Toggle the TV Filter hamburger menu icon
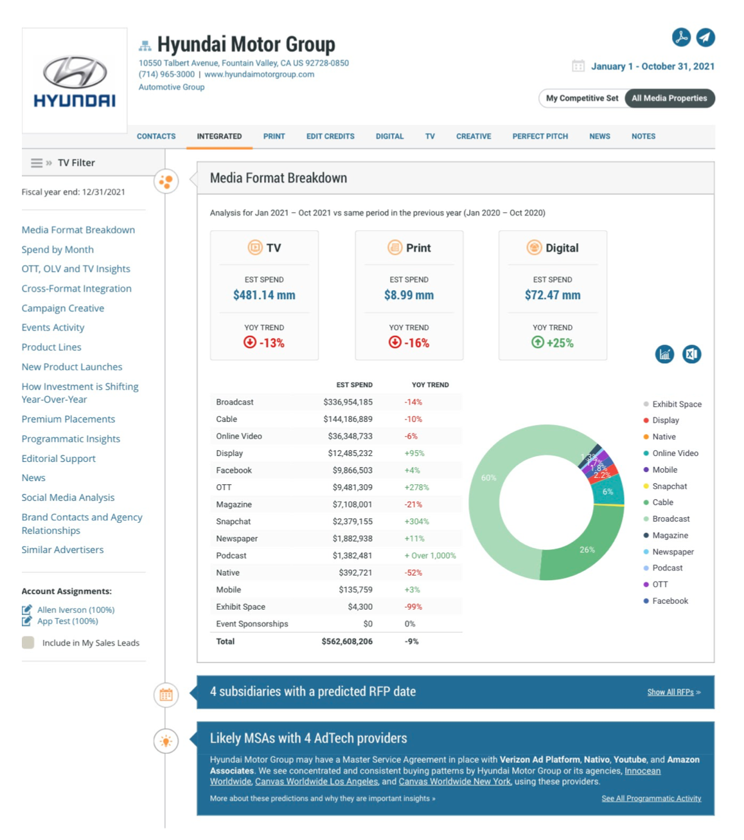The image size is (744, 840). coord(37,163)
